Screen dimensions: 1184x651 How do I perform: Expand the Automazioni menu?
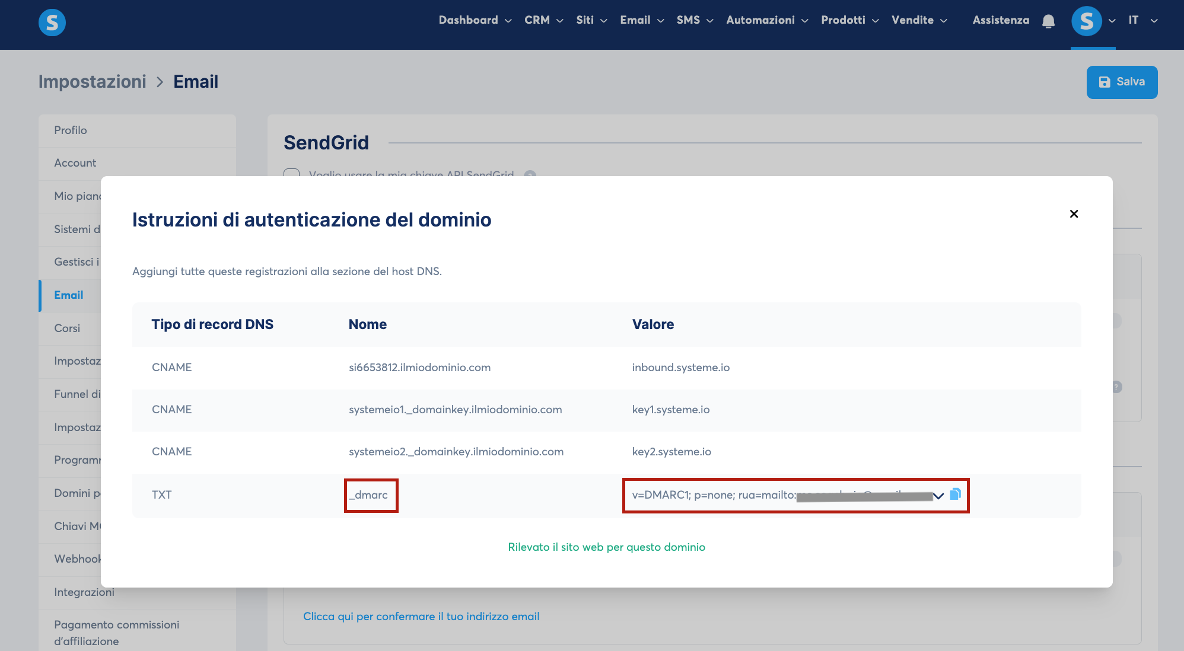[767, 20]
